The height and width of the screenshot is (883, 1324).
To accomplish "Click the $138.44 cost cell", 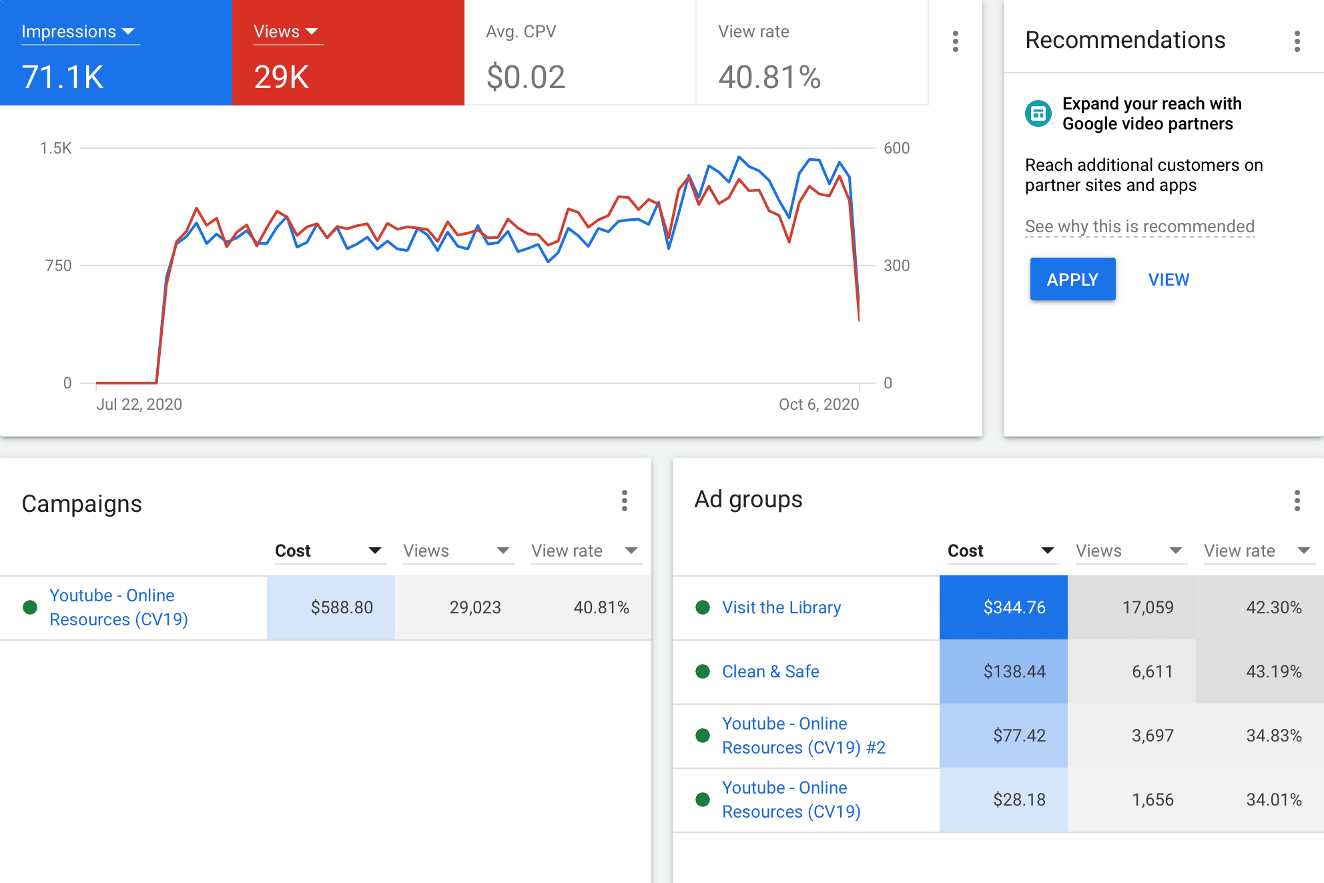I will coord(1004,671).
